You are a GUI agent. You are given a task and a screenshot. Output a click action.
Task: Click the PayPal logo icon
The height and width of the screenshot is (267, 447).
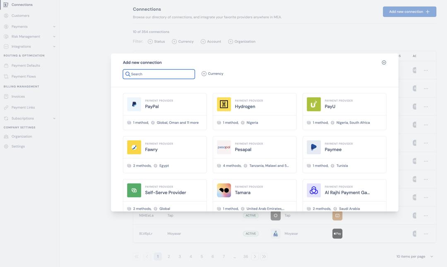point(134,104)
